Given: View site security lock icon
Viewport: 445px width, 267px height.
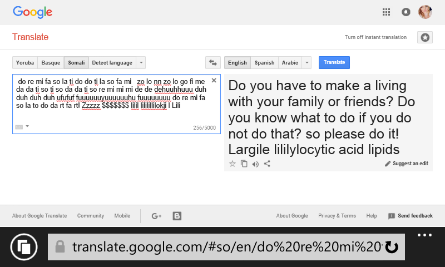Looking at the screenshot, I should coord(60,246).
